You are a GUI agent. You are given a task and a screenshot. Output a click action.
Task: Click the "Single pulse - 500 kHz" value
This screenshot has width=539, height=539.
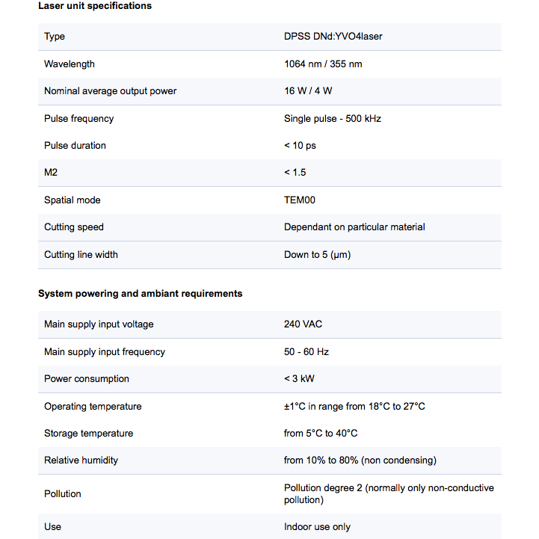(333, 119)
